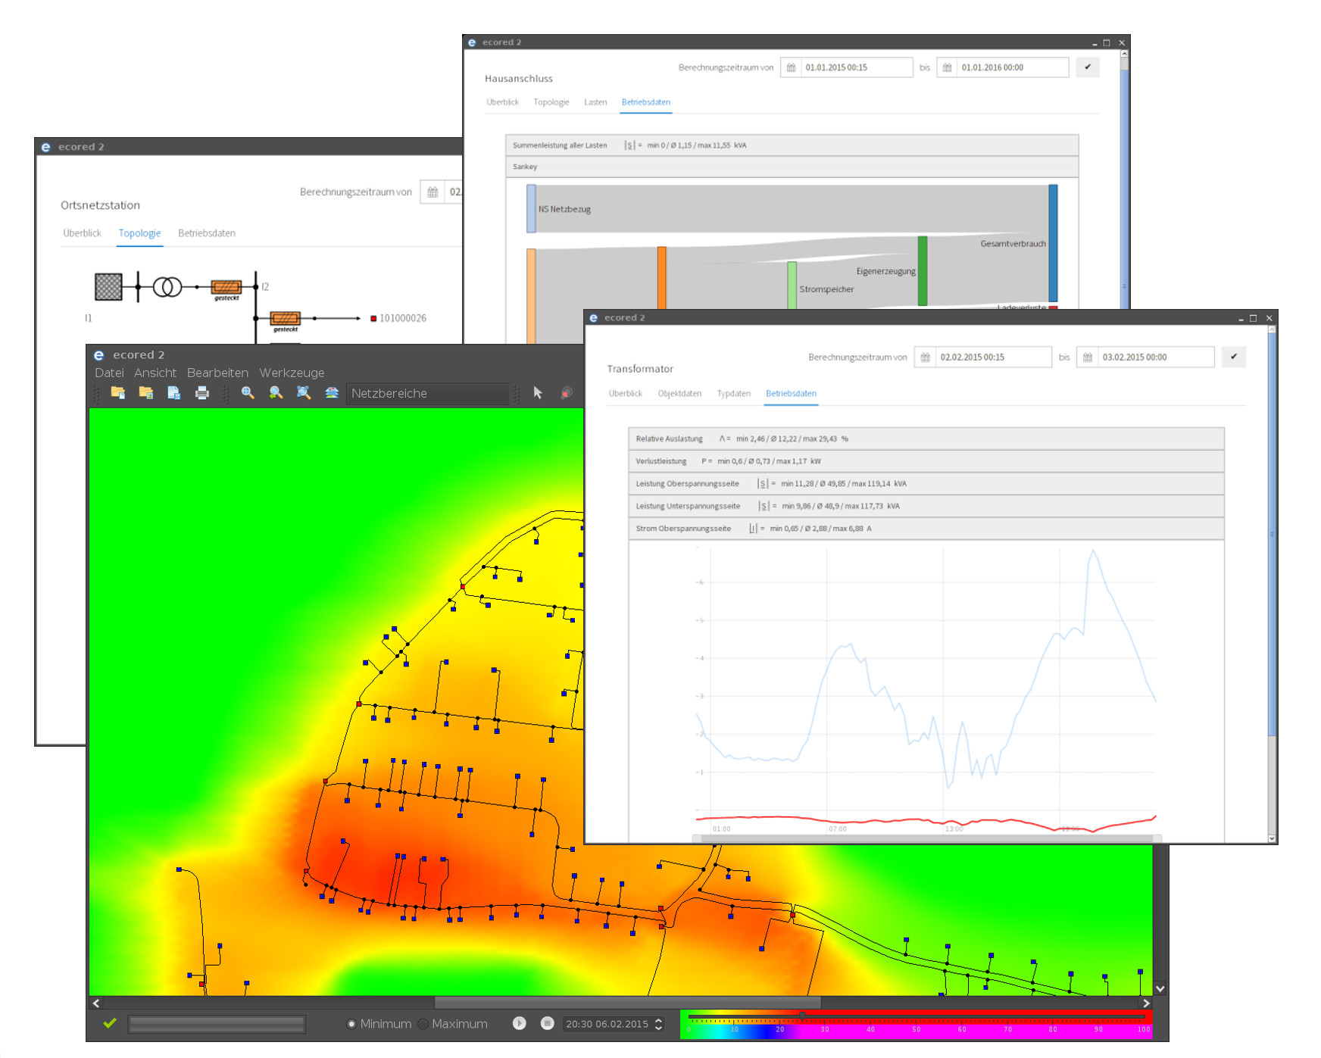The height and width of the screenshot is (1058, 1321).
Task: Select the Maximum radio button
Action: point(423,1024)
